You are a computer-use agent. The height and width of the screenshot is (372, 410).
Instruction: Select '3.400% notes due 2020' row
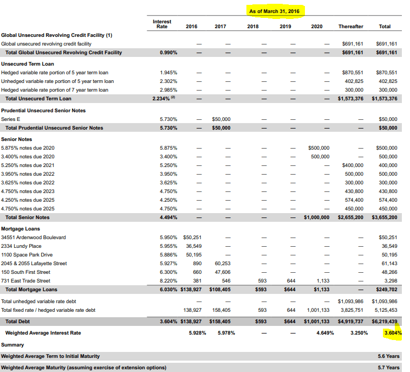click(28, 157)
